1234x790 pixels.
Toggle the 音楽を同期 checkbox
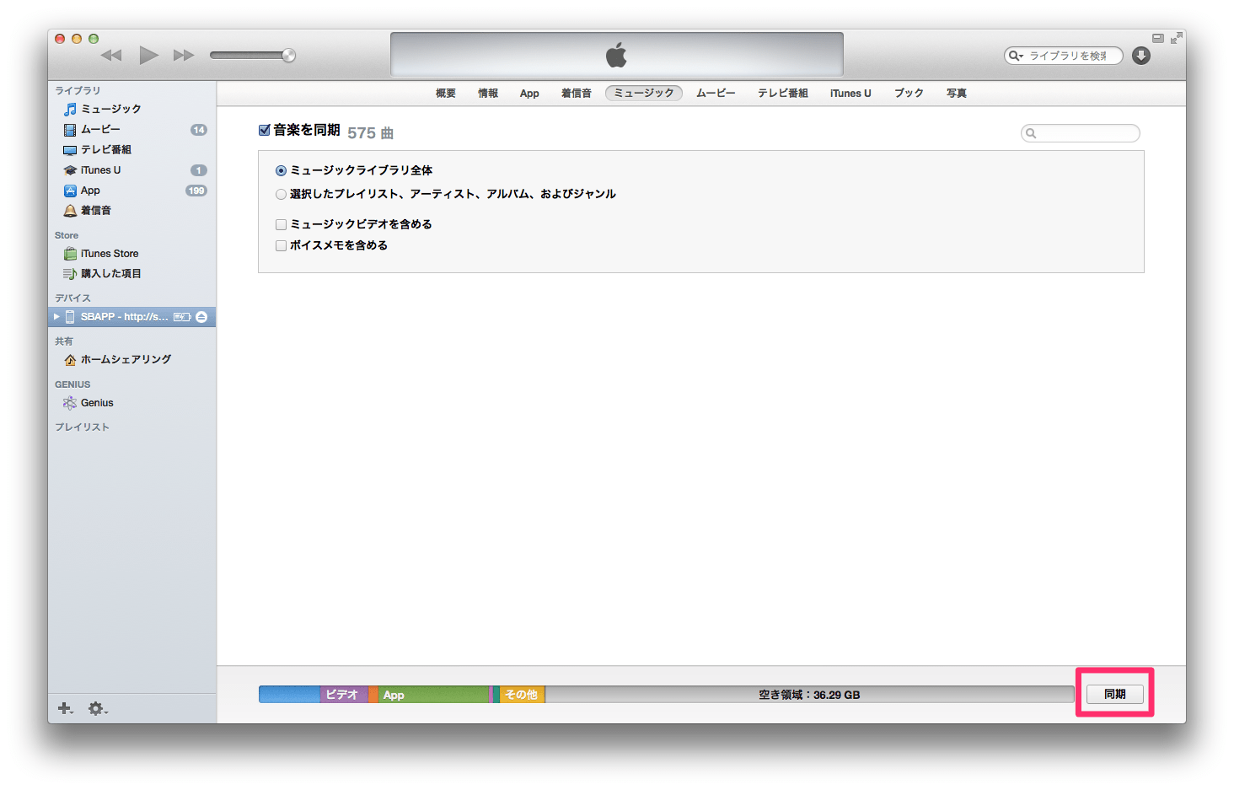click(265, 130)
